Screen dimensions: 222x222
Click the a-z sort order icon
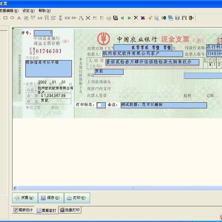[x=81, y=18]
